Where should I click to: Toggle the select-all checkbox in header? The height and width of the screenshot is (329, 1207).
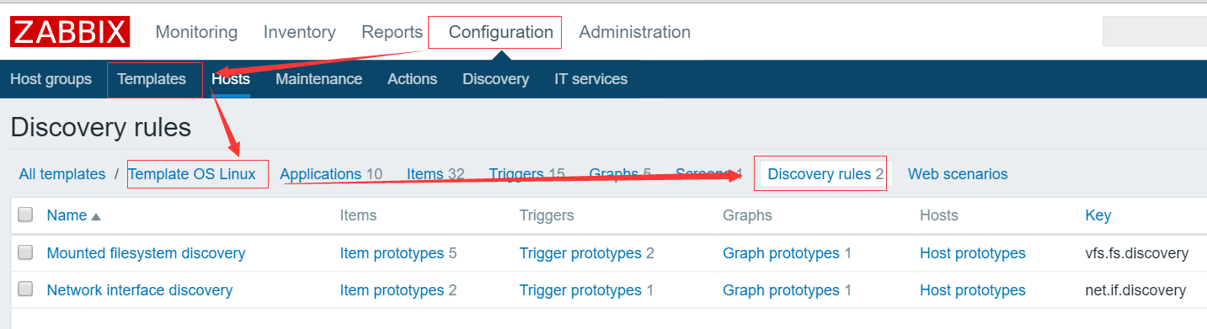(25, 215)
